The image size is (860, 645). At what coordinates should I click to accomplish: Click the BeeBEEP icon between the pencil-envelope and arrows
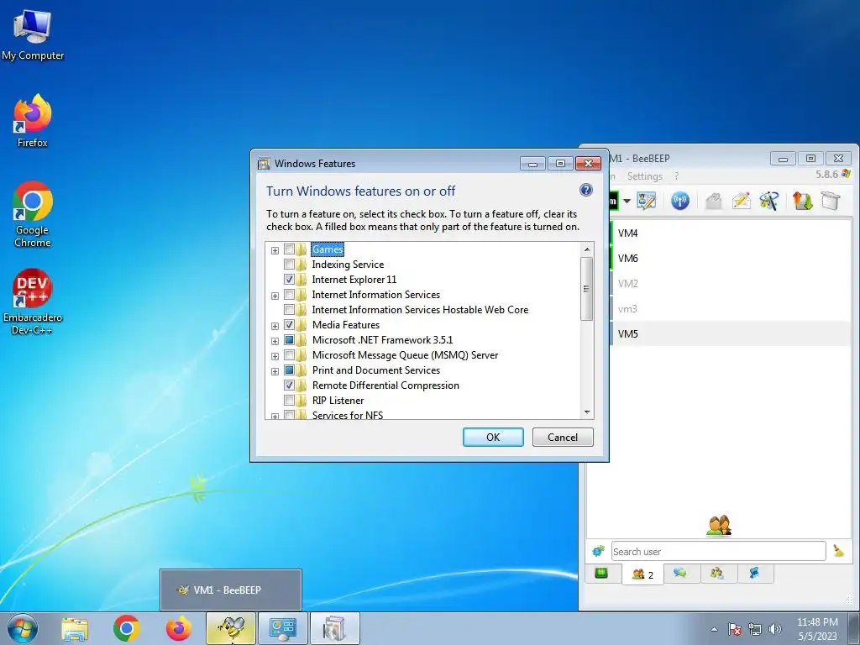point(769,201)
